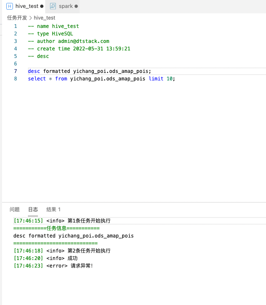Click the Spark icon on spark tab
Screen dimensions: 266x305
[x=53, y=6]
